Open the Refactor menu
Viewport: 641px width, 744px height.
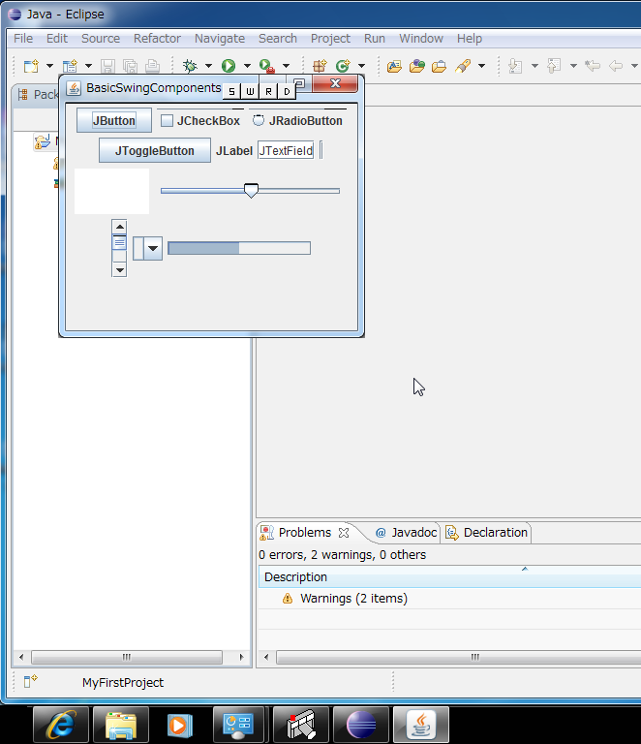(157, 39)
